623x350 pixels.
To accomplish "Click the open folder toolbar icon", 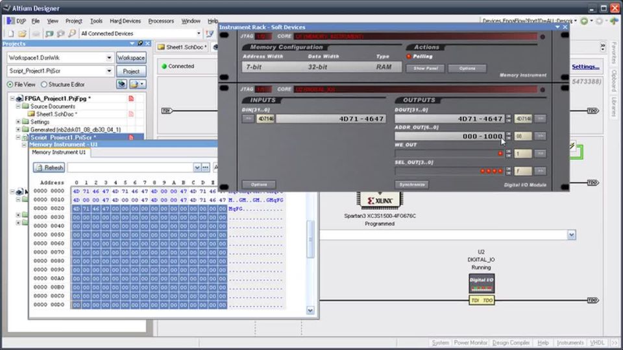I will 22,34.
